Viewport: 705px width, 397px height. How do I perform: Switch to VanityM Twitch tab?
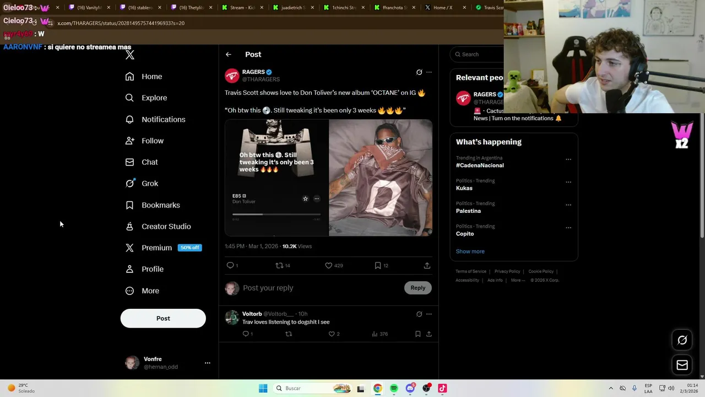pos(88,8)
